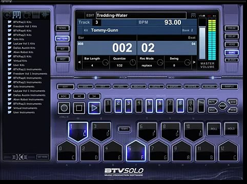This screenshot has width=247, height=184.
Task: Expand the Freedom Vol 1 Kits folder
Action: pos(23,26)
